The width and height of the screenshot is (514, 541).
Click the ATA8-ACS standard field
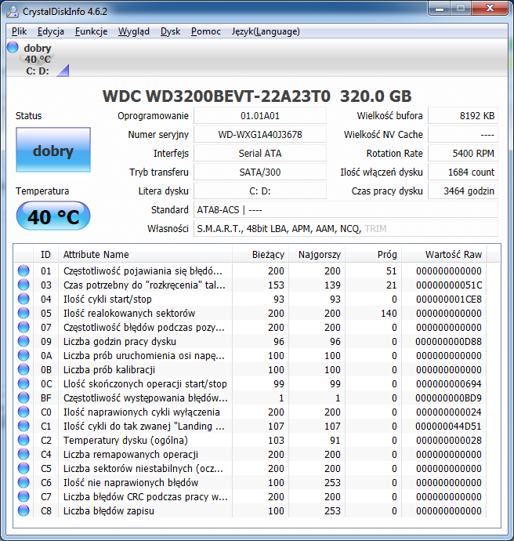pyautogui.click(x=346, y=210)
